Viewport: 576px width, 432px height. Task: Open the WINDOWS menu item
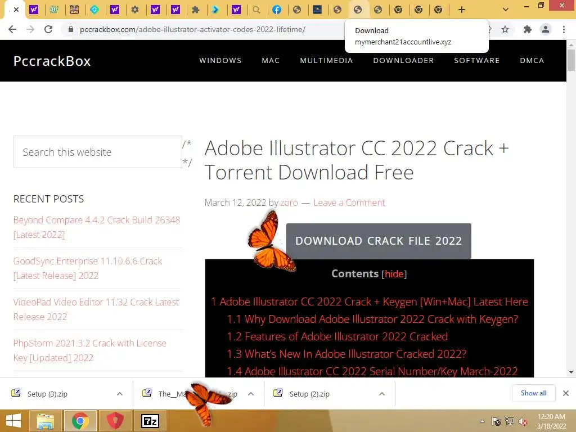click(220, 61)
